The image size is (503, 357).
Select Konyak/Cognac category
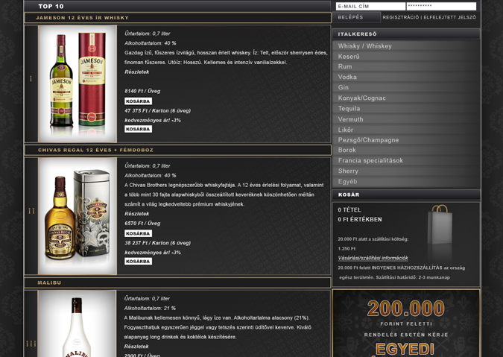click(x=406, y=98)
